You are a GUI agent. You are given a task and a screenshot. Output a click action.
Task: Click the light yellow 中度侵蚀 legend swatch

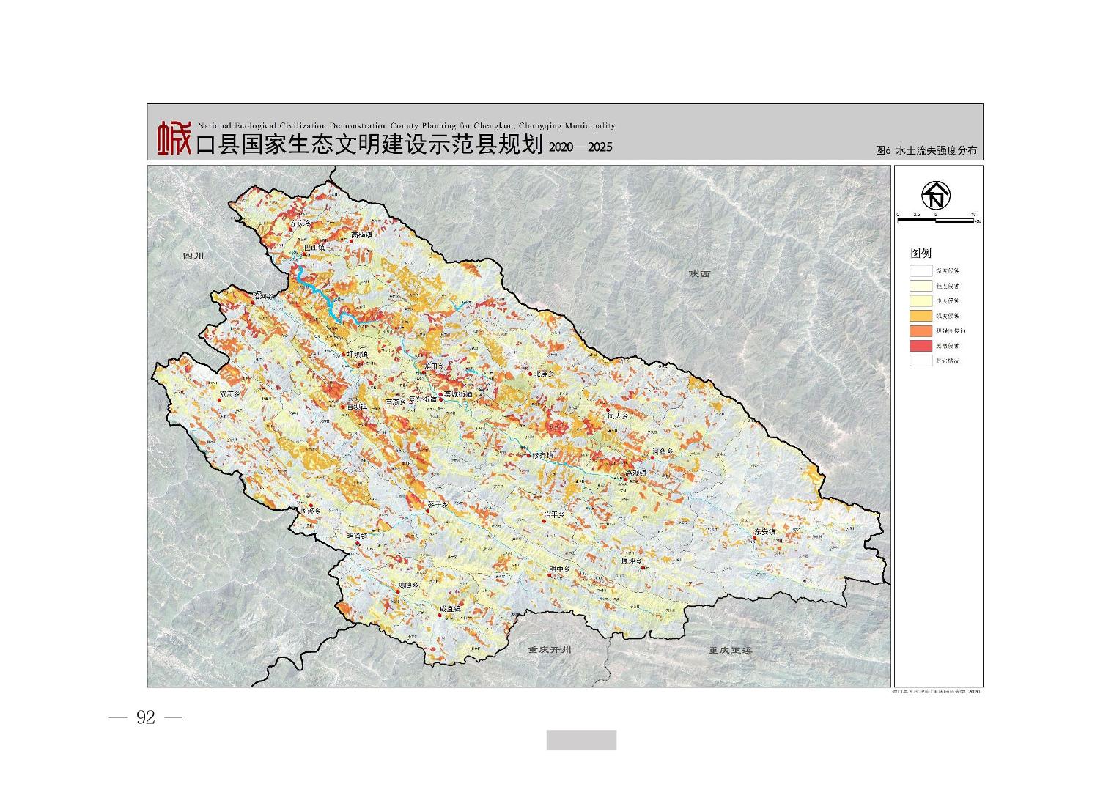point(921,301)
